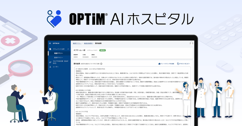Click the green status badge by patient name
This screenshot has width=242, height=126.
[x=103, y=50]
